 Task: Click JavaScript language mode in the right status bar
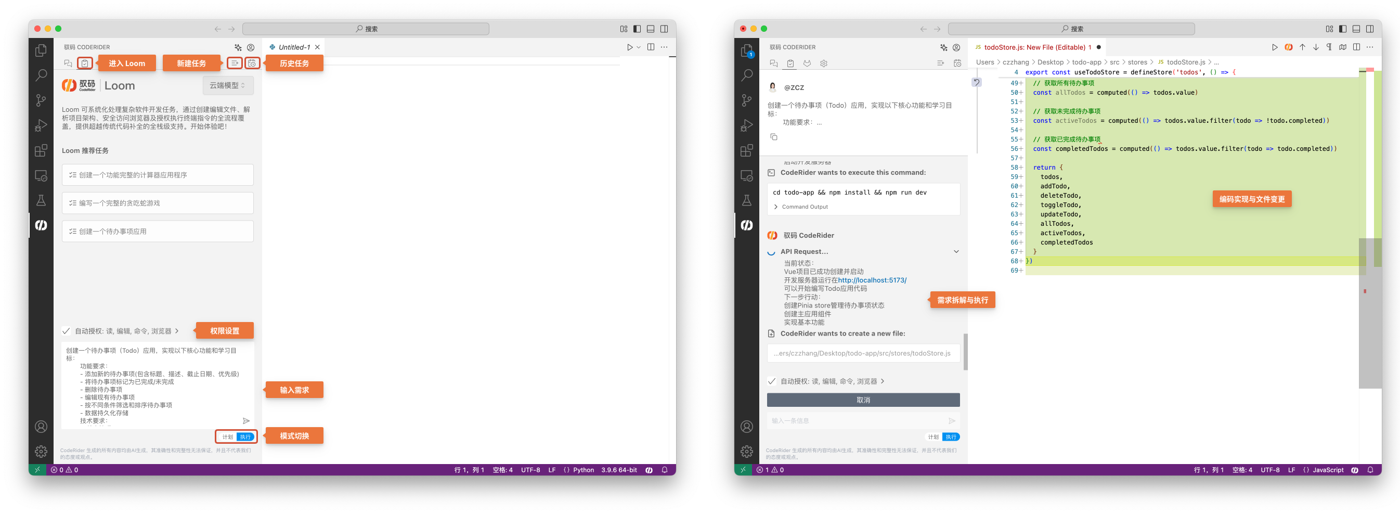[x=1327, y=470]
